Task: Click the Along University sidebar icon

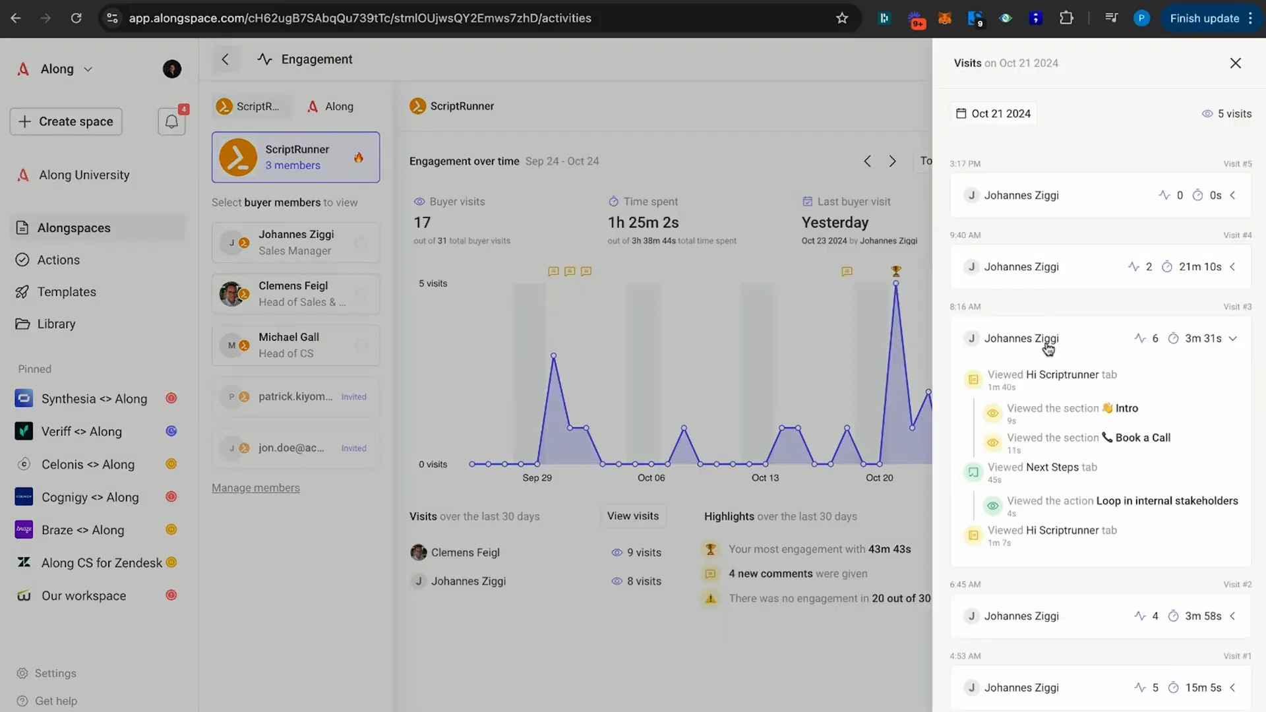Action: click(x=24, y=175)
